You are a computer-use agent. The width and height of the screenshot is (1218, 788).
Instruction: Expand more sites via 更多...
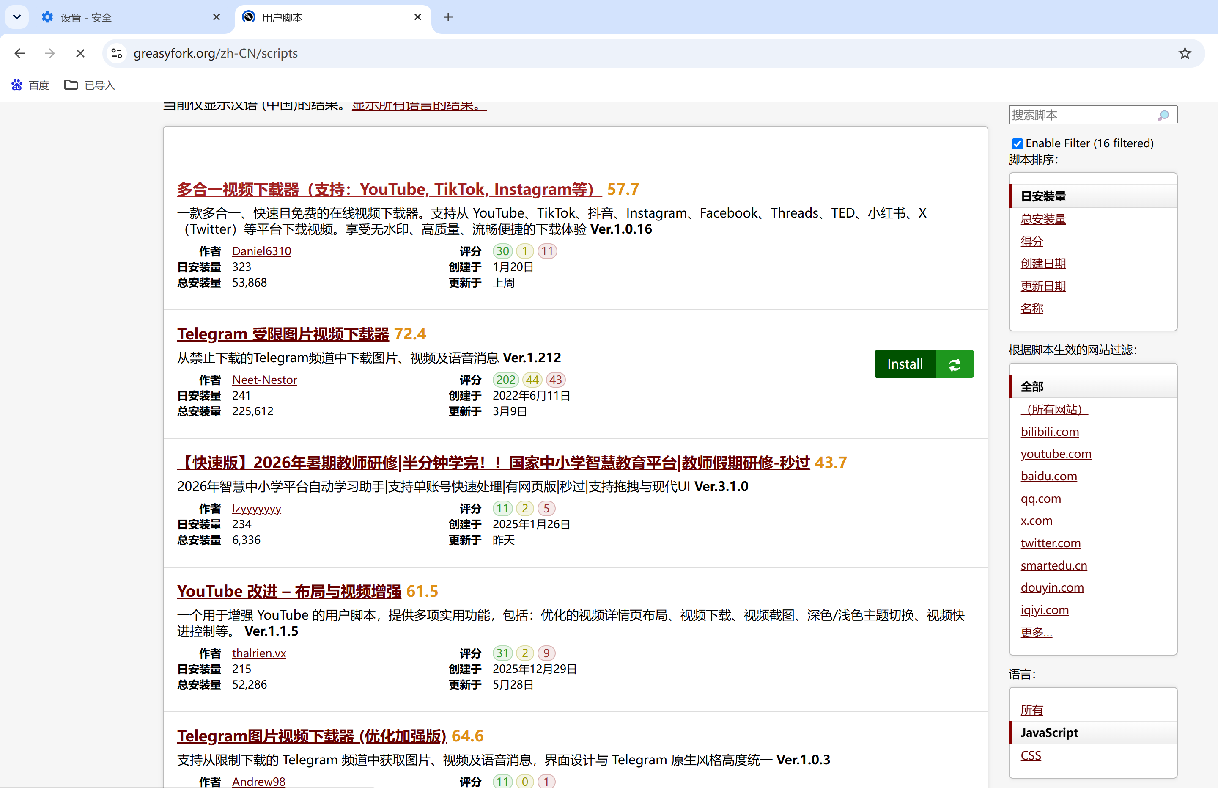1037,633
